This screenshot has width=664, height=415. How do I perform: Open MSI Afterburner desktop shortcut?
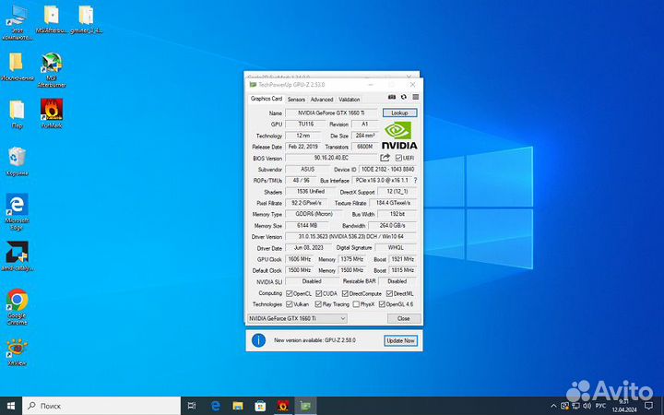52,69
